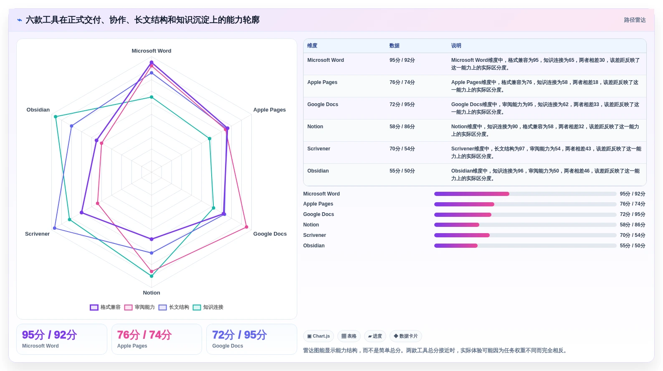Select the Notion table row name
Screen dimensions: 663x371
tap(315, 127)
